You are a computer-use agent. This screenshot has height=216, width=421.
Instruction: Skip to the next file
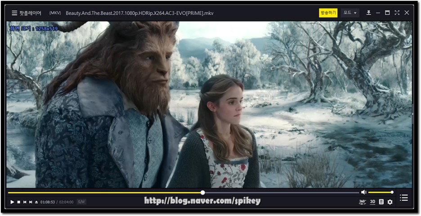31,202
